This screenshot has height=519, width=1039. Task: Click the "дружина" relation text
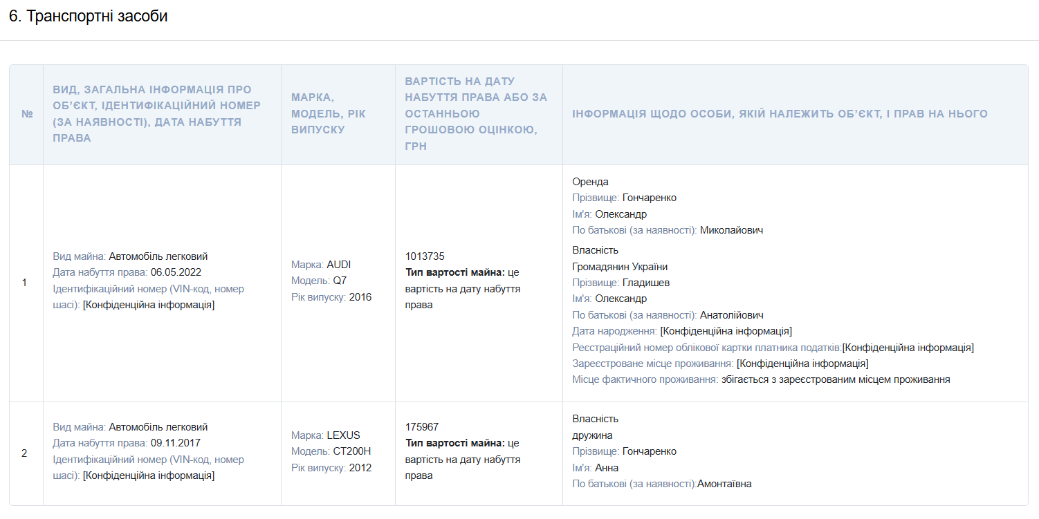coord(592,435)
